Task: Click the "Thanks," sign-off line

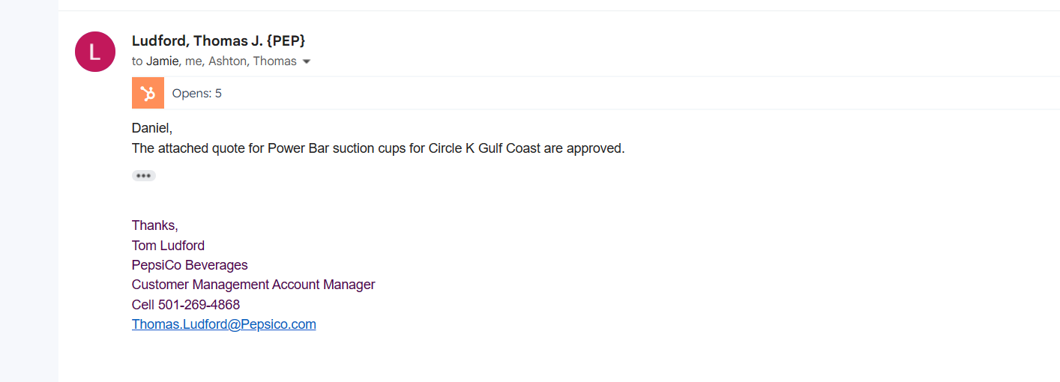Action: [154, 225]
